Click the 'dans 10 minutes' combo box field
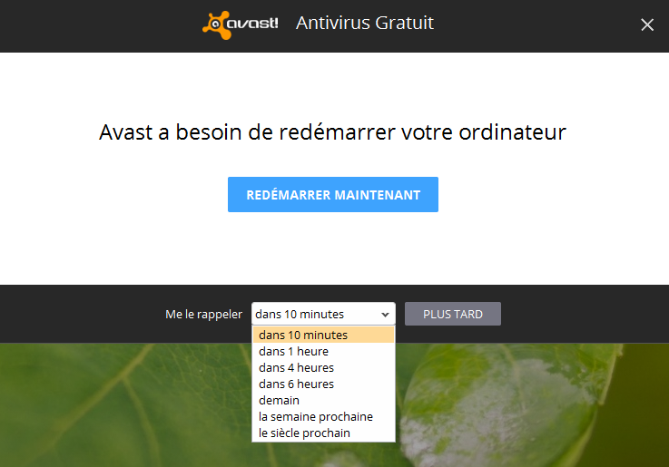 coord(323,314)
